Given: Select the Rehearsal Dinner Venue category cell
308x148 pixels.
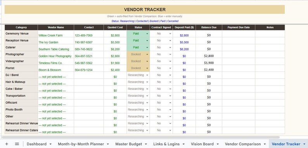Looking at the screenshot, I should click(21, 124).
